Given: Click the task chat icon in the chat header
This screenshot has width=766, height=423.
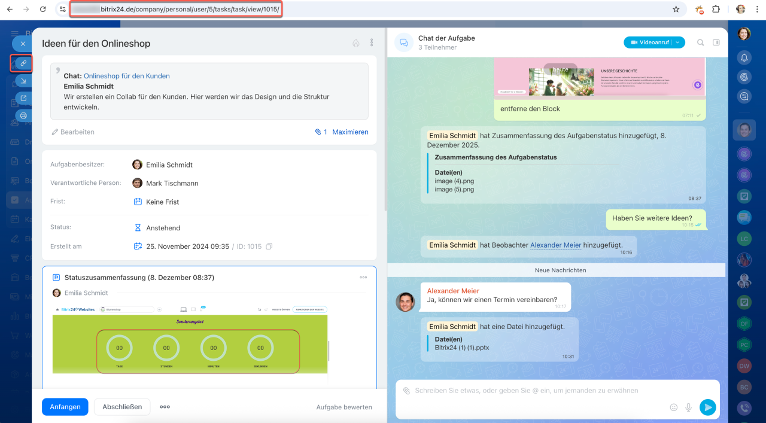Looking at the screenshot, I should pos(404,42).
